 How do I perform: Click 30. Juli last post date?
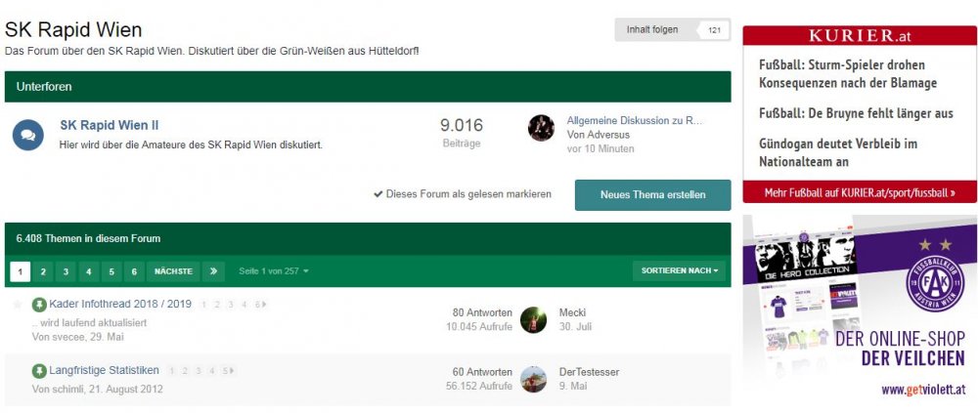575,326
